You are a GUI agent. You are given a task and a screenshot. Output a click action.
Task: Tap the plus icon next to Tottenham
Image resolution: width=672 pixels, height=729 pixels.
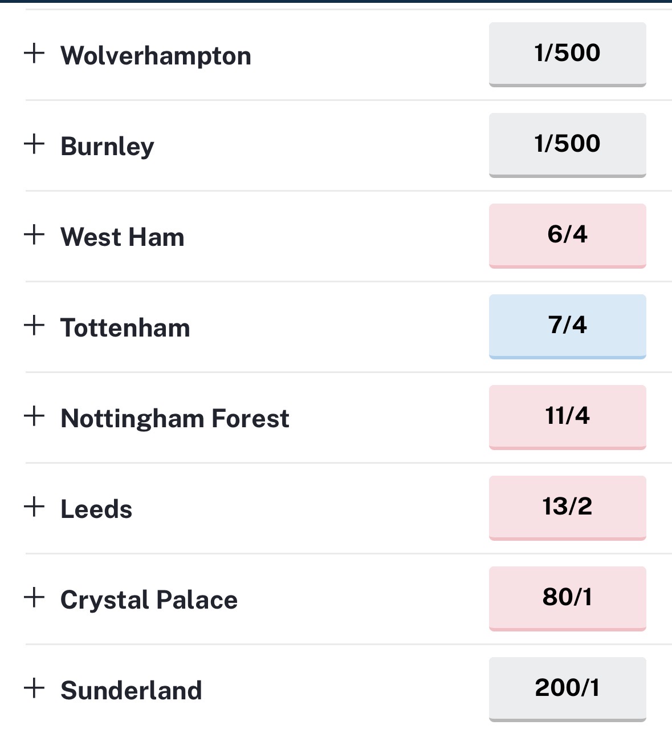34,325
